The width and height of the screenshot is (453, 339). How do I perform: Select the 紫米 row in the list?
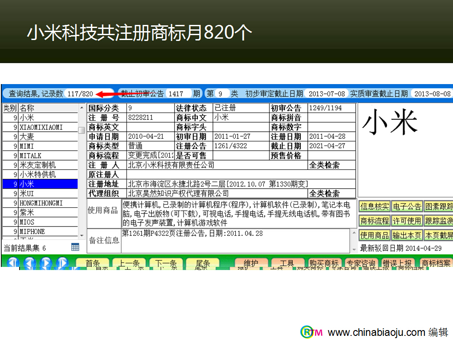pos(40,213)
